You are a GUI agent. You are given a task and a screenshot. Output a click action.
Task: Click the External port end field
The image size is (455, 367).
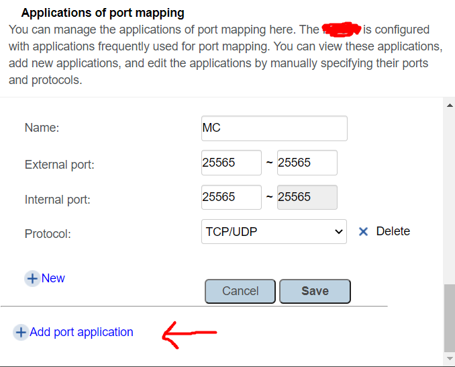pos(307,163)
